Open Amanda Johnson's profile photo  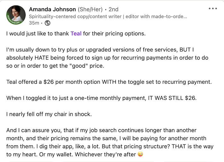click(16, 15)
